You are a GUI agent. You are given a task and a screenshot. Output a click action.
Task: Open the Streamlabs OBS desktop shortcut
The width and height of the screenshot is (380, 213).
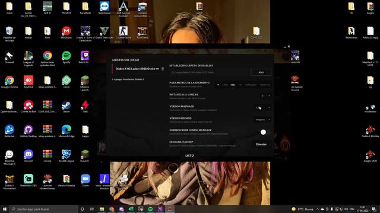click(x=28, y=180)
